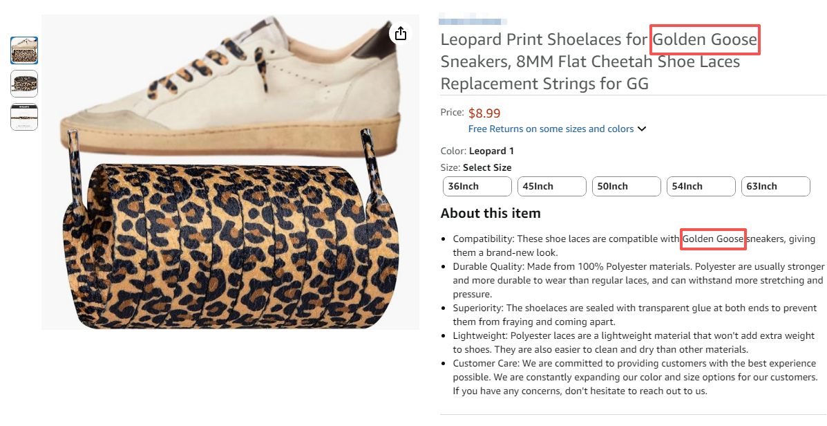Expand the chevron next to Free Returns

click(642, 129)
